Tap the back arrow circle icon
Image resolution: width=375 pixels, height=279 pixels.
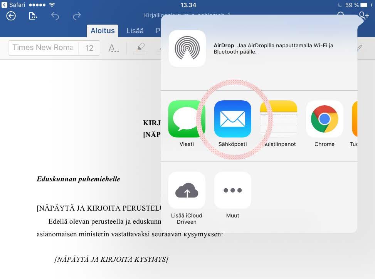click(11, 16)
